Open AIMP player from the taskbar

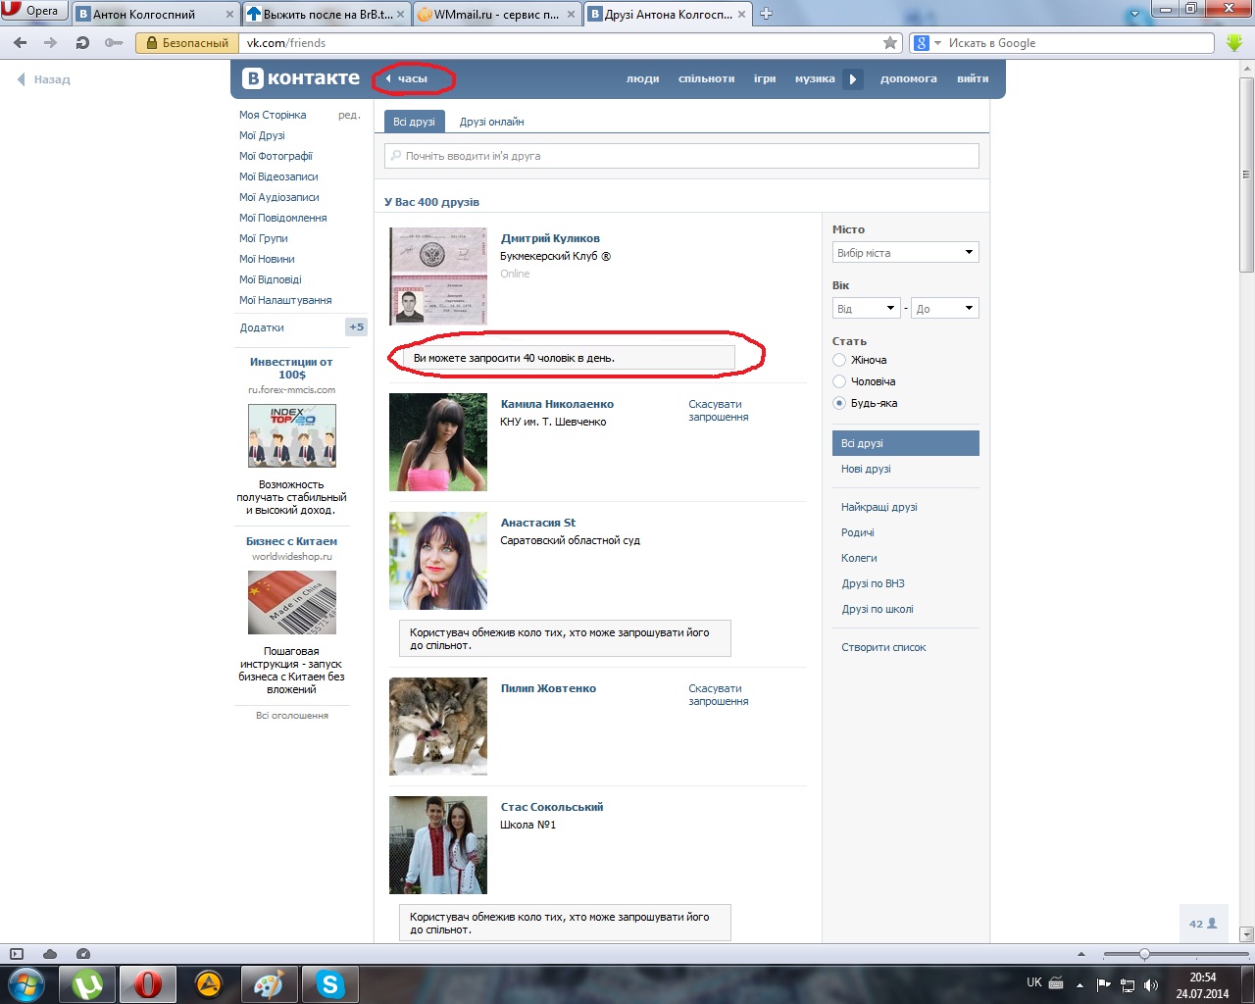pos(208,983)
